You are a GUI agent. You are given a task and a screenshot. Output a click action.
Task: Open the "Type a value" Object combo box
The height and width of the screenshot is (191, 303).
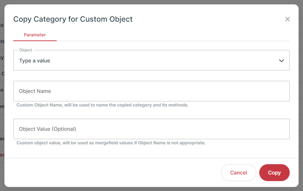pyautogui.click(x=151, y=60)
